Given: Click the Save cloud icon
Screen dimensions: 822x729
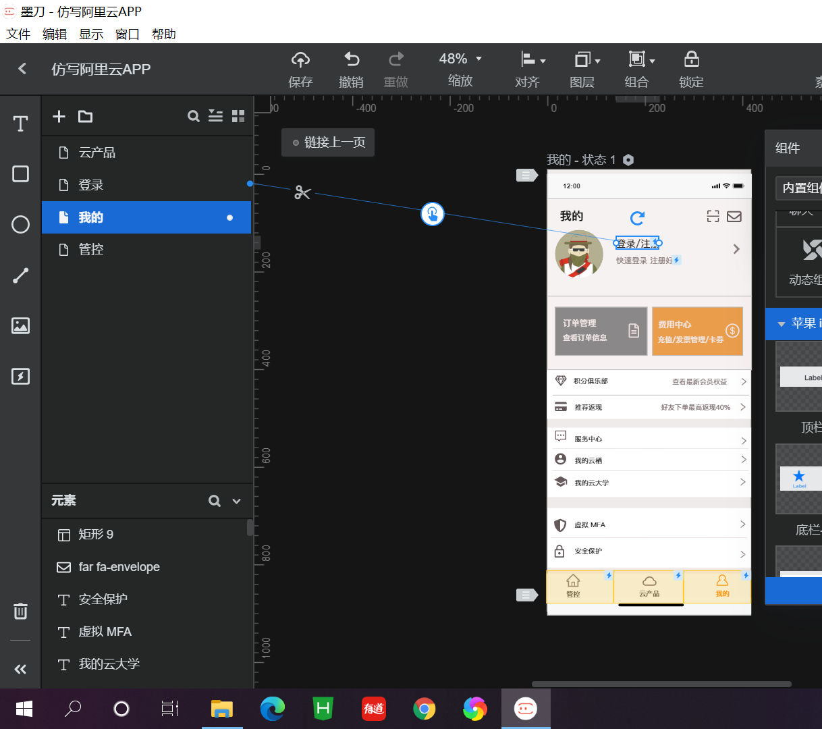Looking at the screenshot, I should 300,60.
